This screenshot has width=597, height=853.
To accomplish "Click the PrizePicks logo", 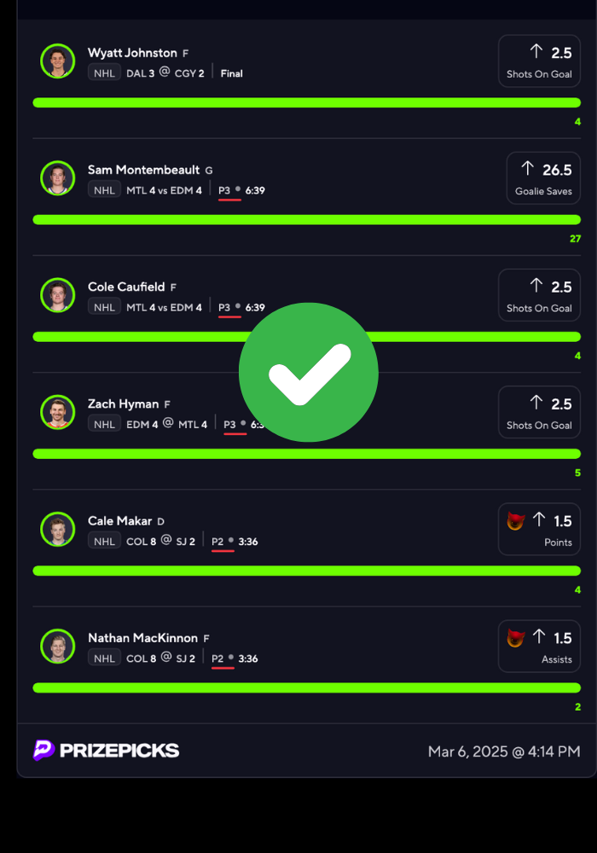I will (106, 750).
